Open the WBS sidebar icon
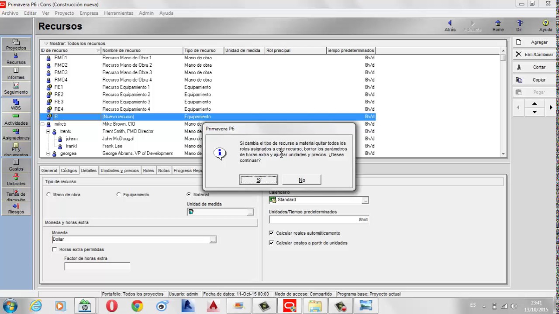 pos(16,104)
